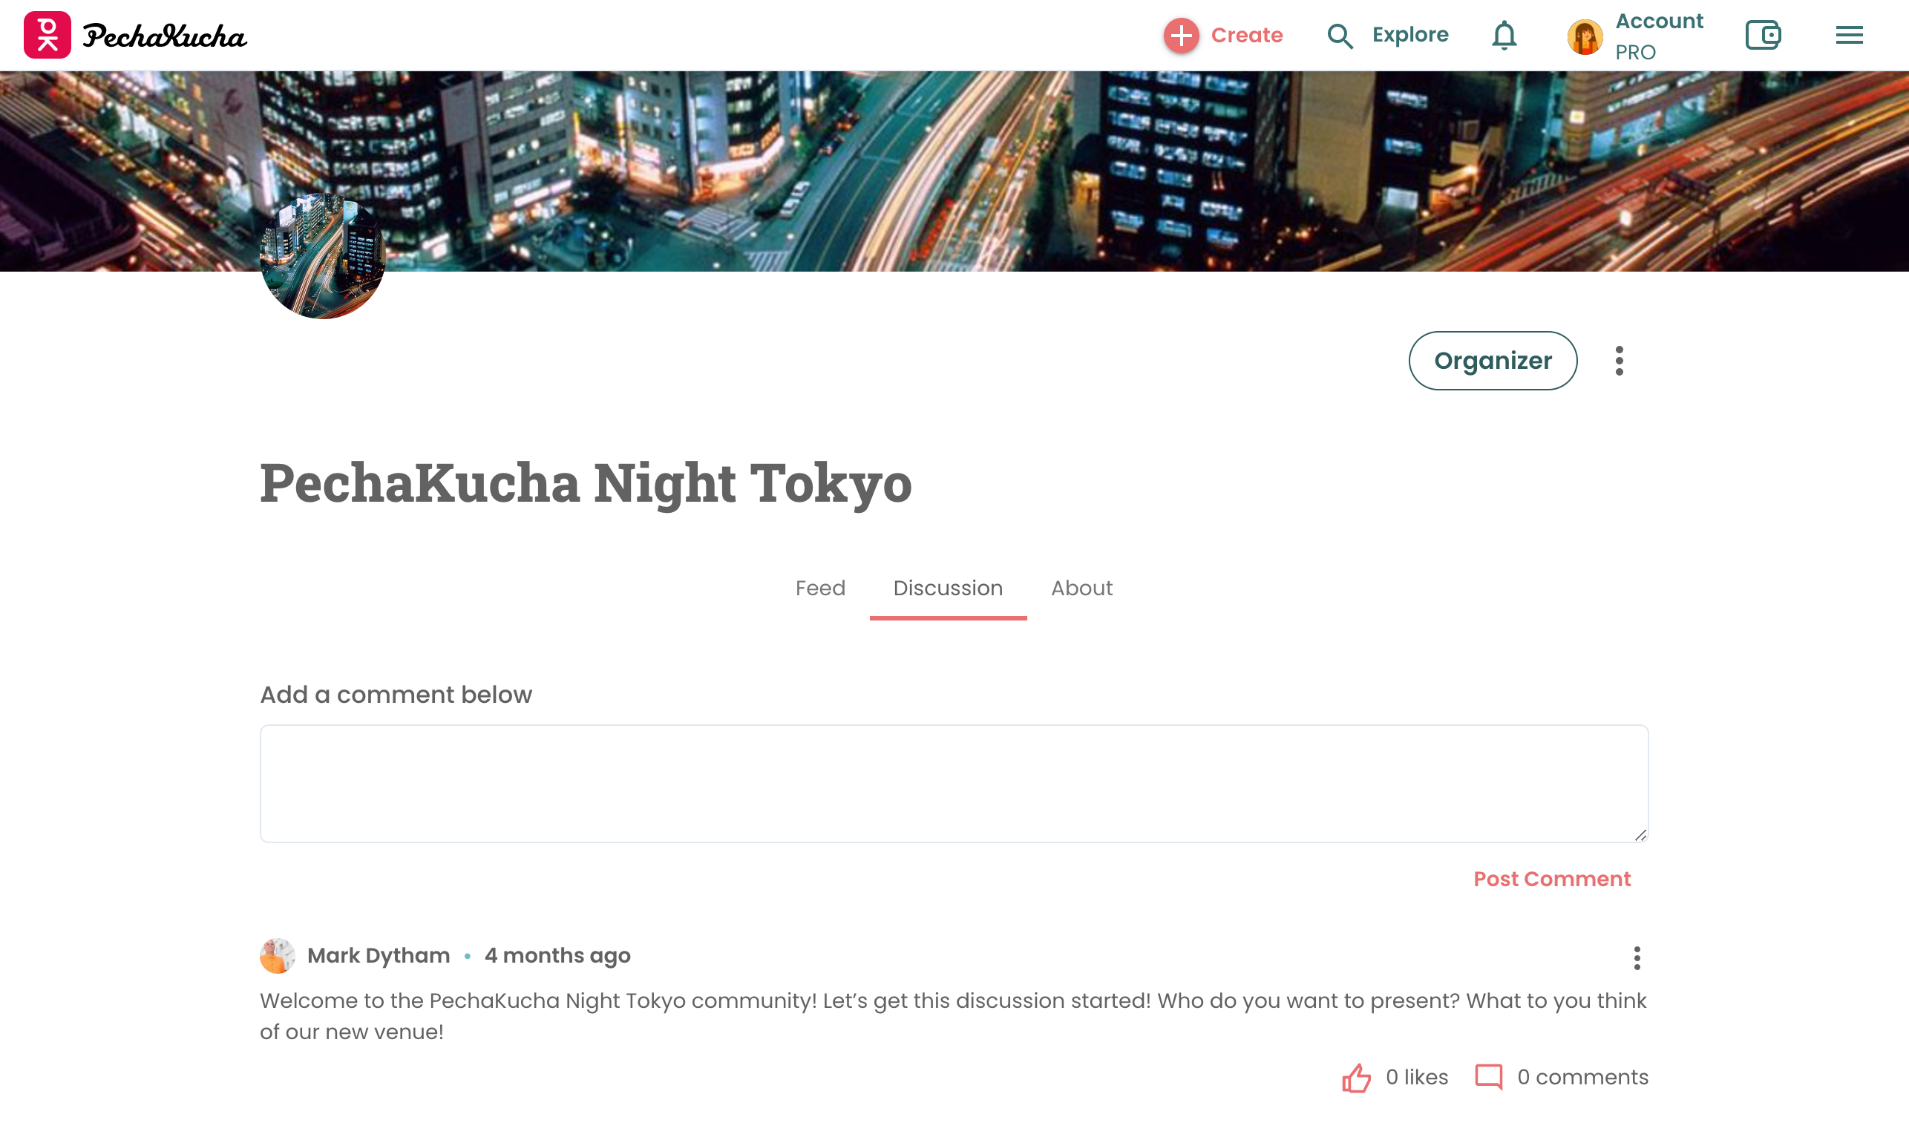
Task: Click the welcome comment body text
Action: [952, 1016]
